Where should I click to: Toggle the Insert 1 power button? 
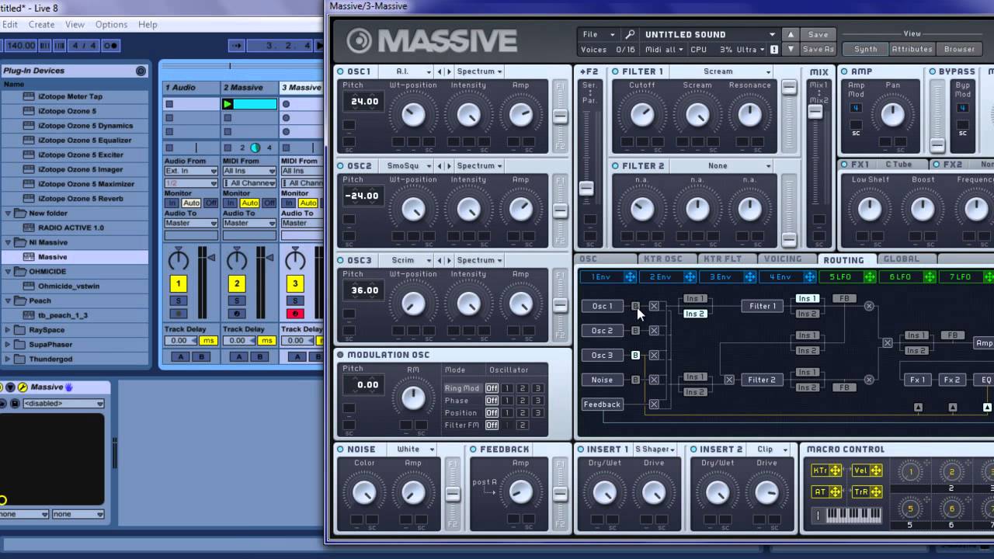[580, 450]
